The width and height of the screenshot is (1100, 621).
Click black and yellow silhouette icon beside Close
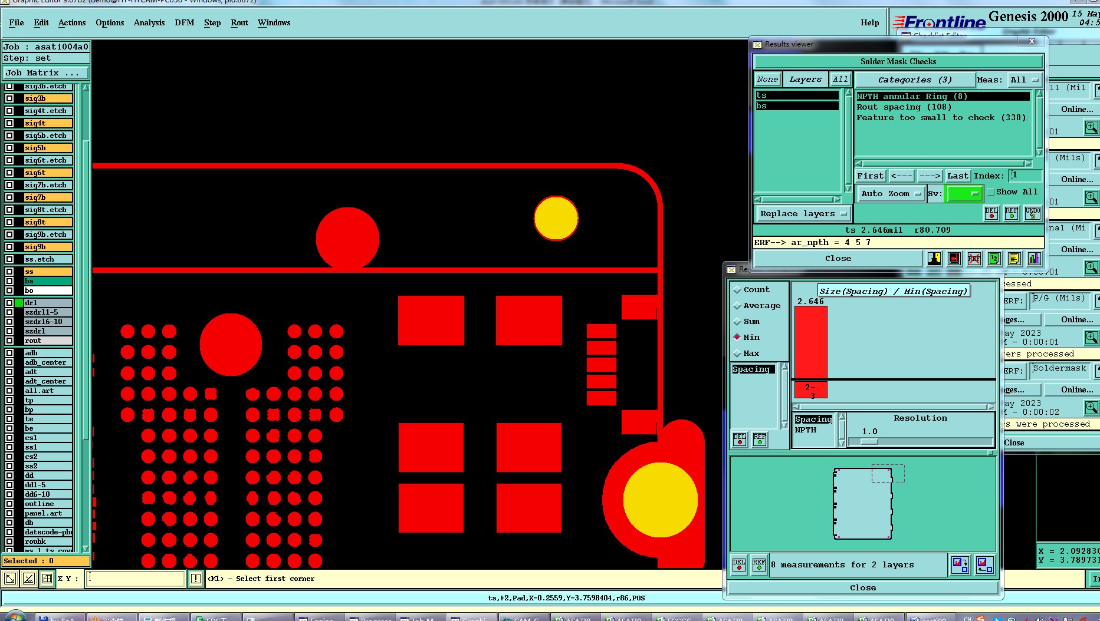pos(934,259)
